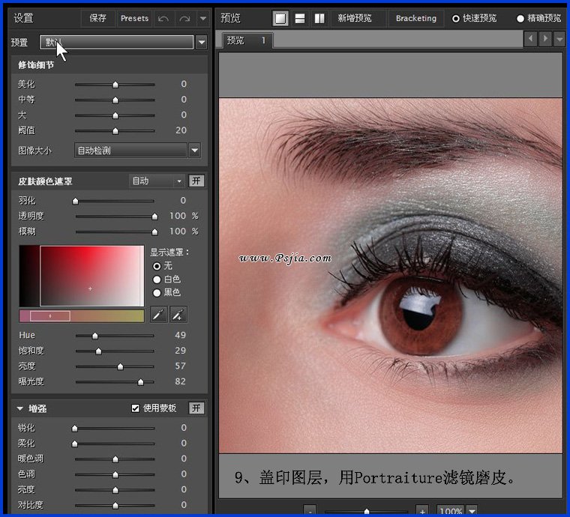Pick skin color with eyedropper tool
Image resolution: width=570 pixels, height=517 pixels.
pos(158,315)
